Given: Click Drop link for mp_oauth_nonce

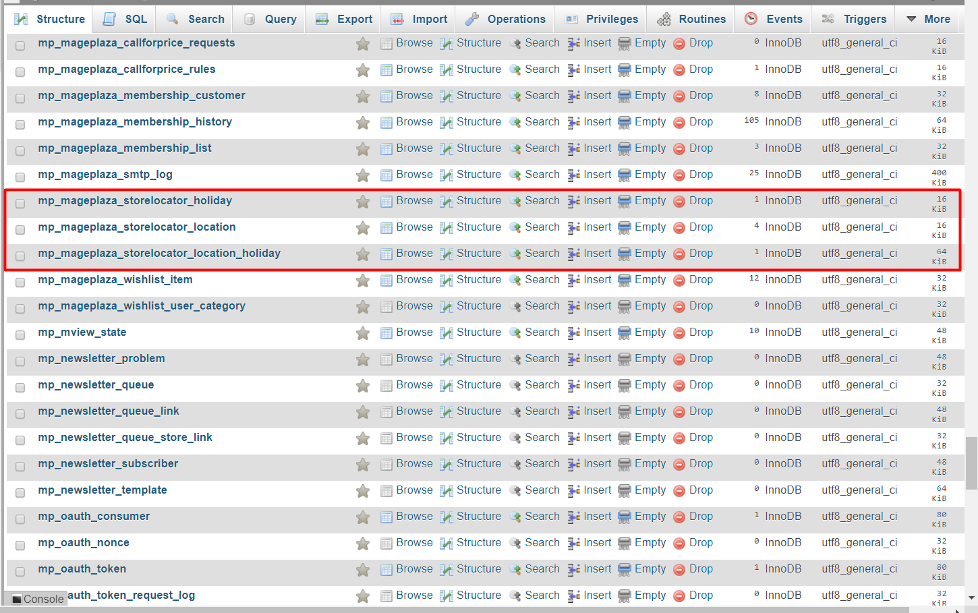Looking at the screenshot, I should (x=701, y=543).
